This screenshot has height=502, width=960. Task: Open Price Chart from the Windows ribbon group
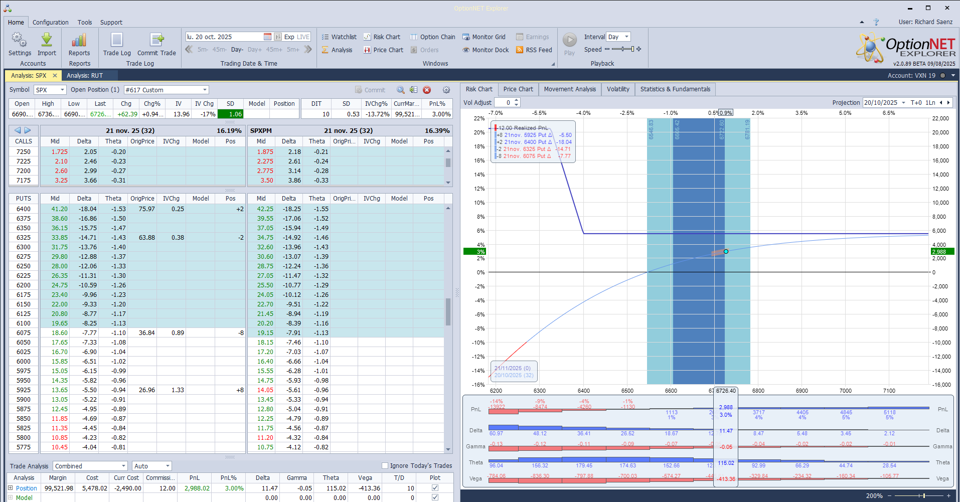pos(383,50)
